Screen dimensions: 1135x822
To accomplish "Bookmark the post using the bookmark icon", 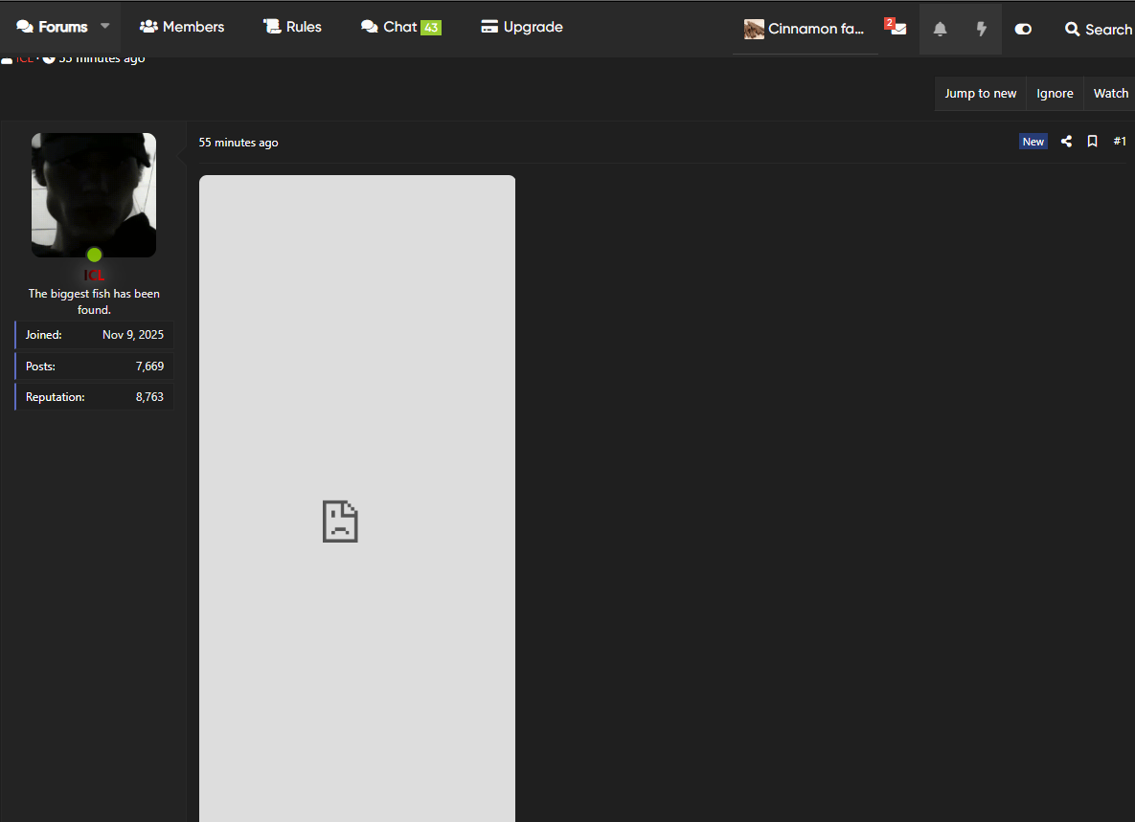I will pyautogui.click(x=1092, y=141).
